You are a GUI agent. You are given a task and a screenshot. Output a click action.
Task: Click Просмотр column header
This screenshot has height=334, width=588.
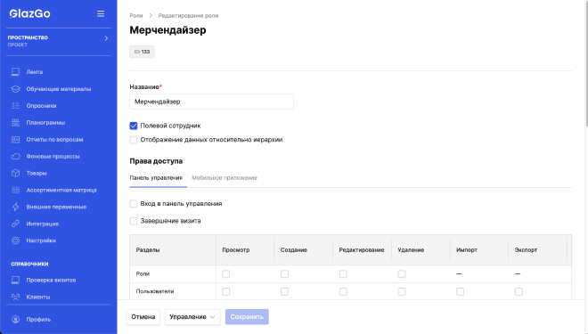235,250
